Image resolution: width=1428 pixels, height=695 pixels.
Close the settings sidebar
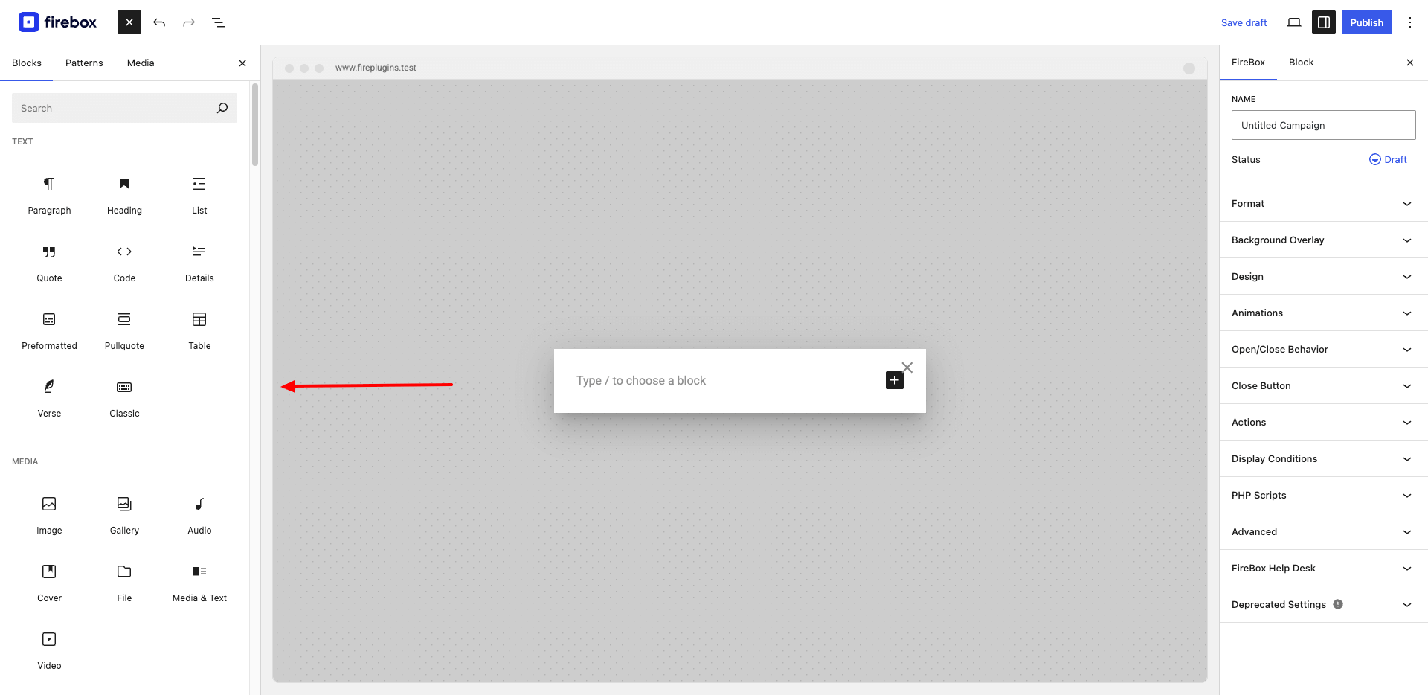[1410, 63]
